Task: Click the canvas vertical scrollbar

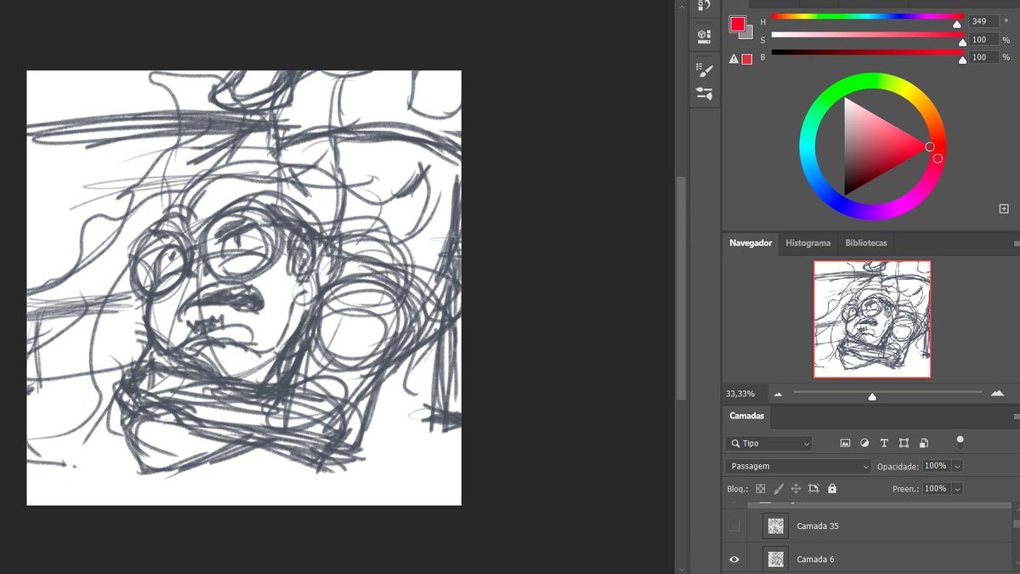Action: pos(680,287)
